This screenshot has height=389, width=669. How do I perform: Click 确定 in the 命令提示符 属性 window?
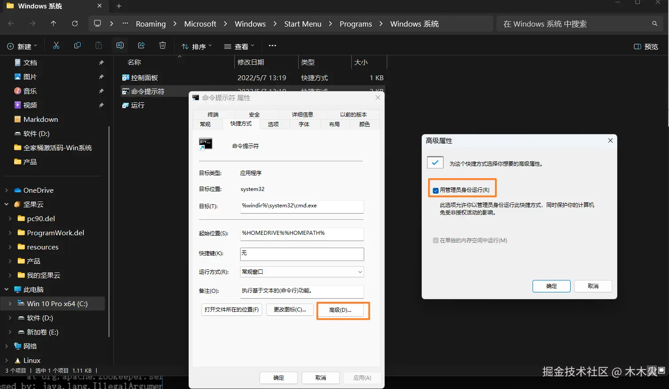pyautogui.click(x=279, y=377)
